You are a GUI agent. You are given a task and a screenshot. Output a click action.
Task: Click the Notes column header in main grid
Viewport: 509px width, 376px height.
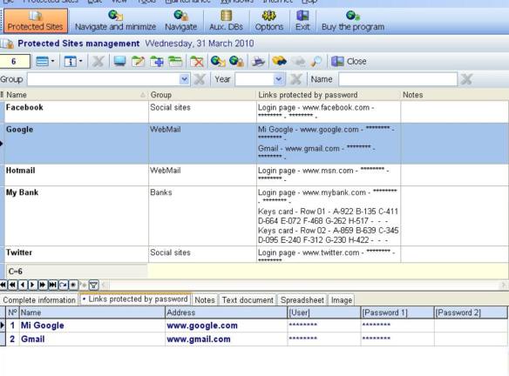(454, 95)
